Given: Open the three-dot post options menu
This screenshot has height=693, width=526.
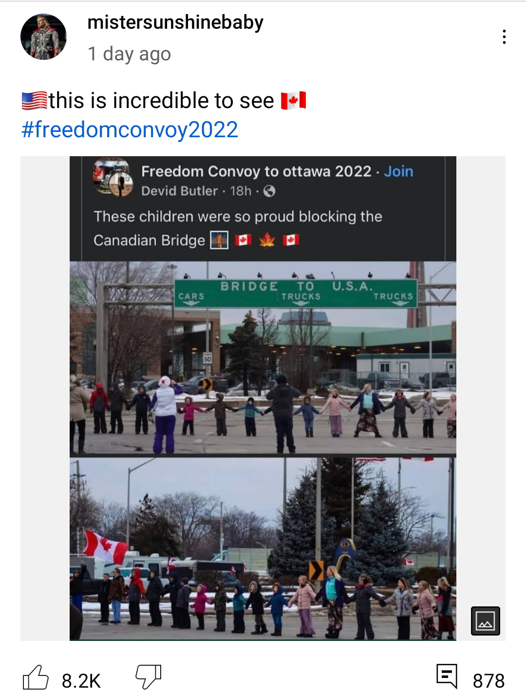Looking at the screenshot, I should 504,37.
